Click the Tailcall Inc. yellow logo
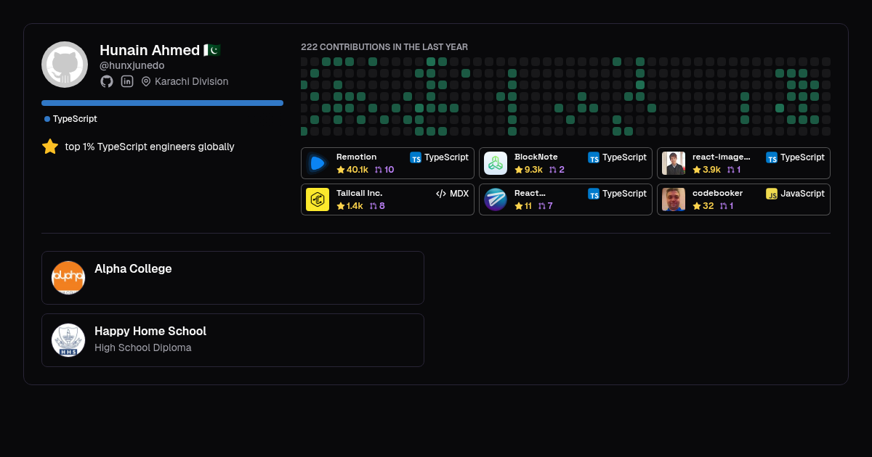 318,199
